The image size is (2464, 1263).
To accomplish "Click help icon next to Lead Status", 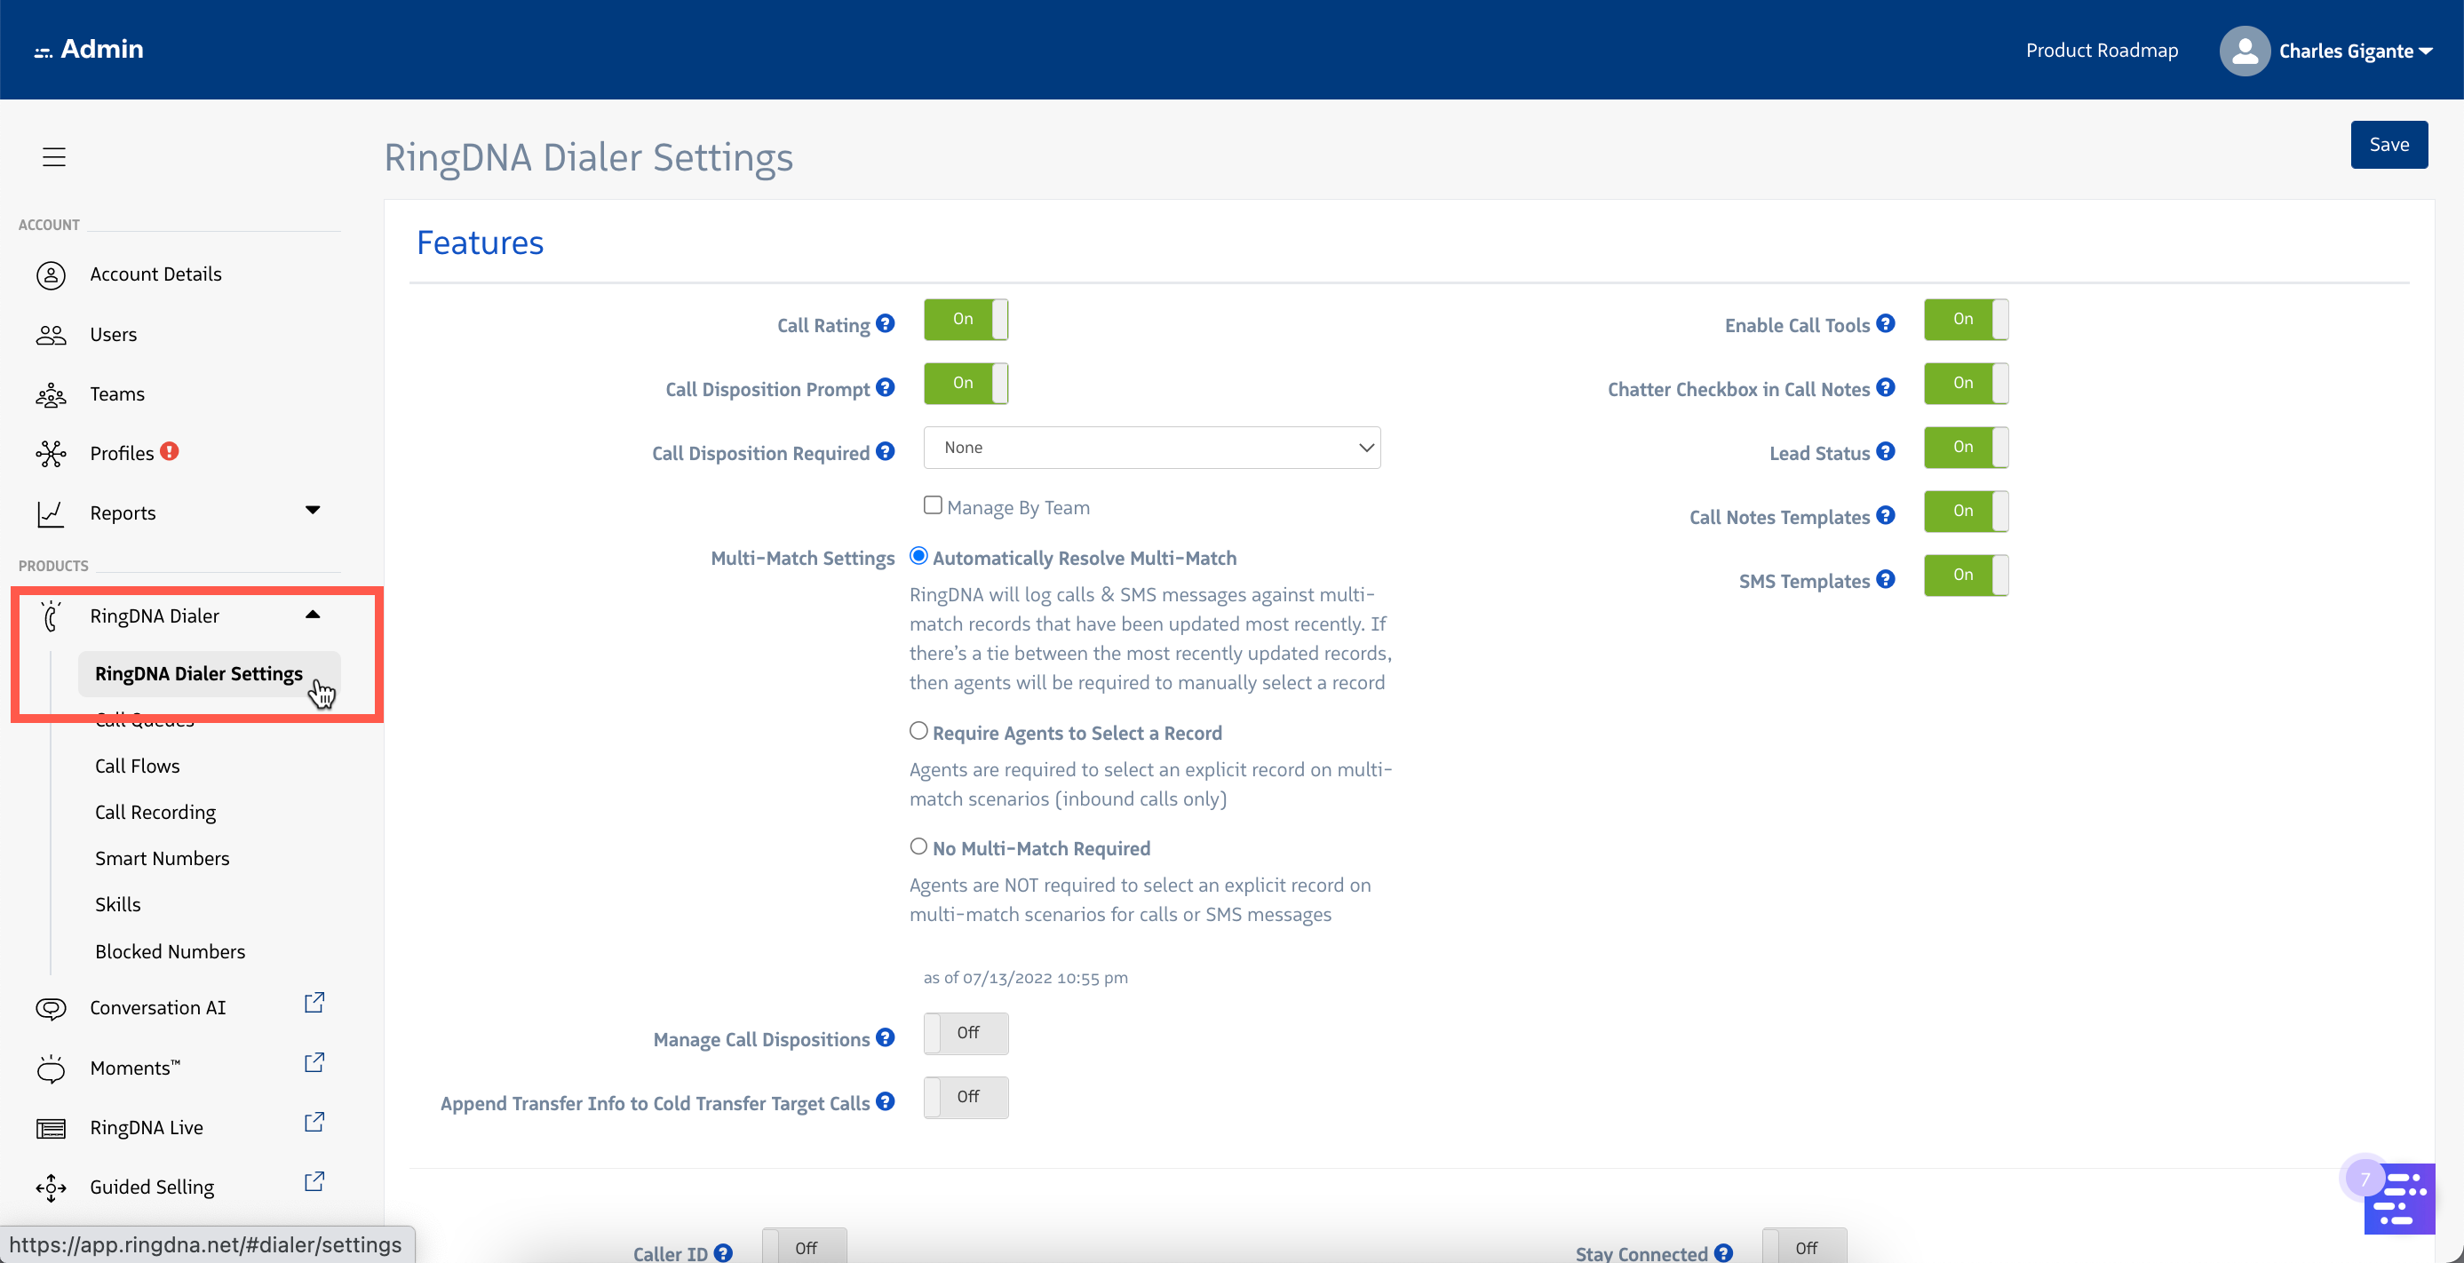I will (x=1885, y=452).
